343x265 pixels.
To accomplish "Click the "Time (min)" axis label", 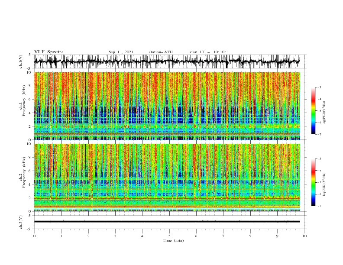I will click(173, 240).
